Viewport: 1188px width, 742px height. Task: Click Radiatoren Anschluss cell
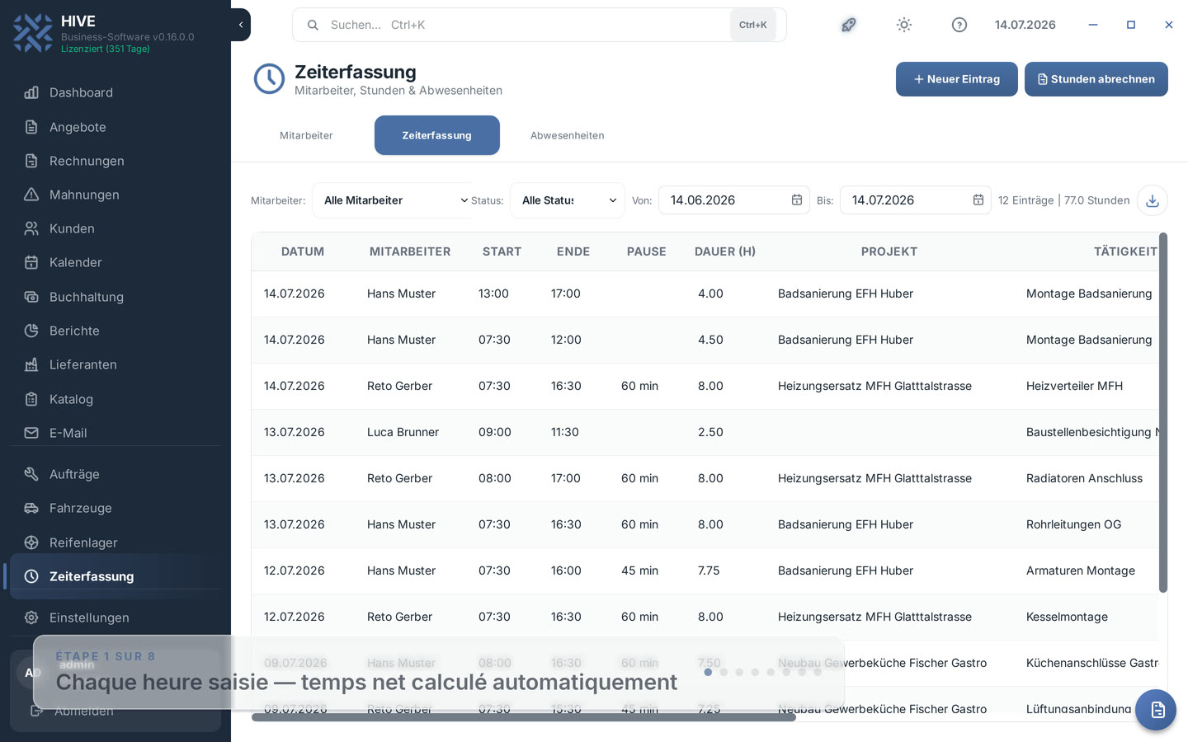(x=1084, y=478)
